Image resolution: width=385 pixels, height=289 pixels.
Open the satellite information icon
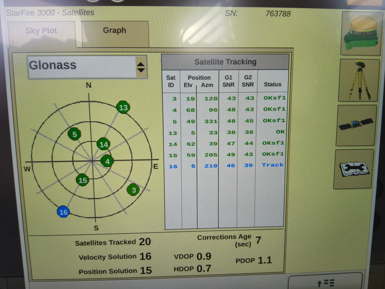point(356,125)
